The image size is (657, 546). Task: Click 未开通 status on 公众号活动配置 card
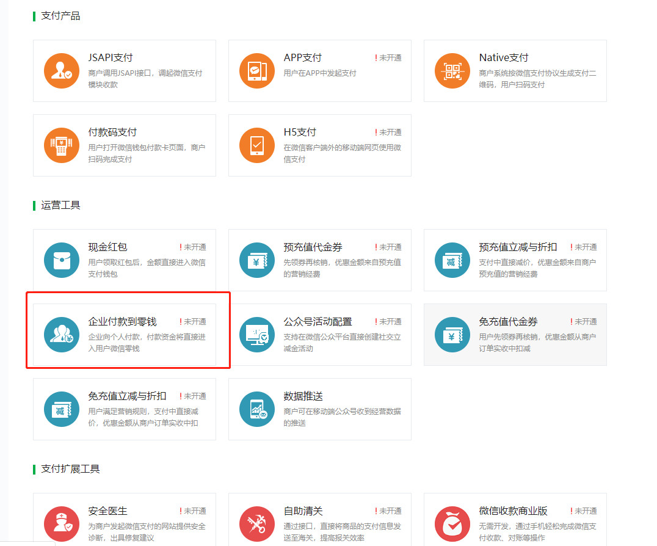388,322
